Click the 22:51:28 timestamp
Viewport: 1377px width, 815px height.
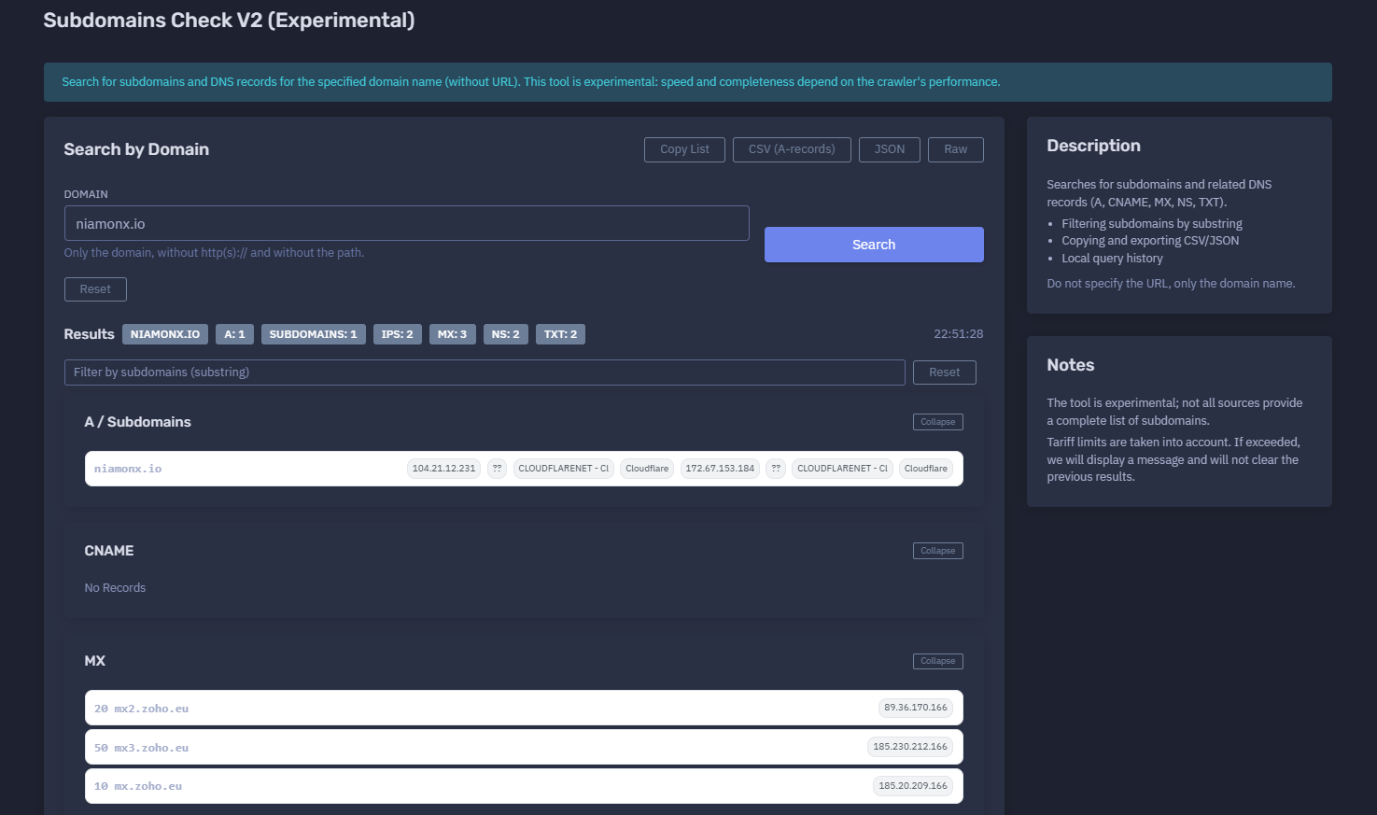point(959,334)
